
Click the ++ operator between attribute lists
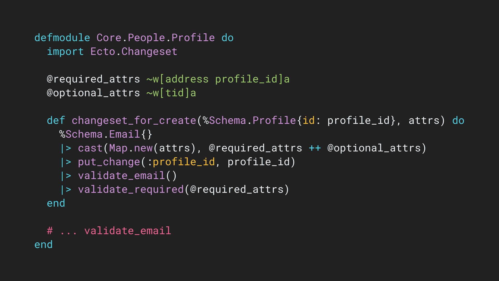point(315,148)
